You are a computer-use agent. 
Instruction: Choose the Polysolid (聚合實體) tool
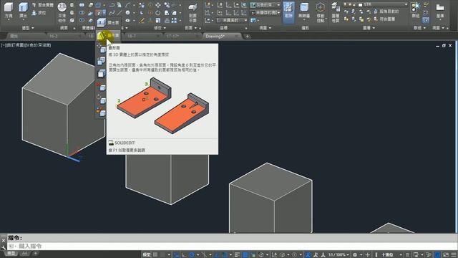coord(43,5)
